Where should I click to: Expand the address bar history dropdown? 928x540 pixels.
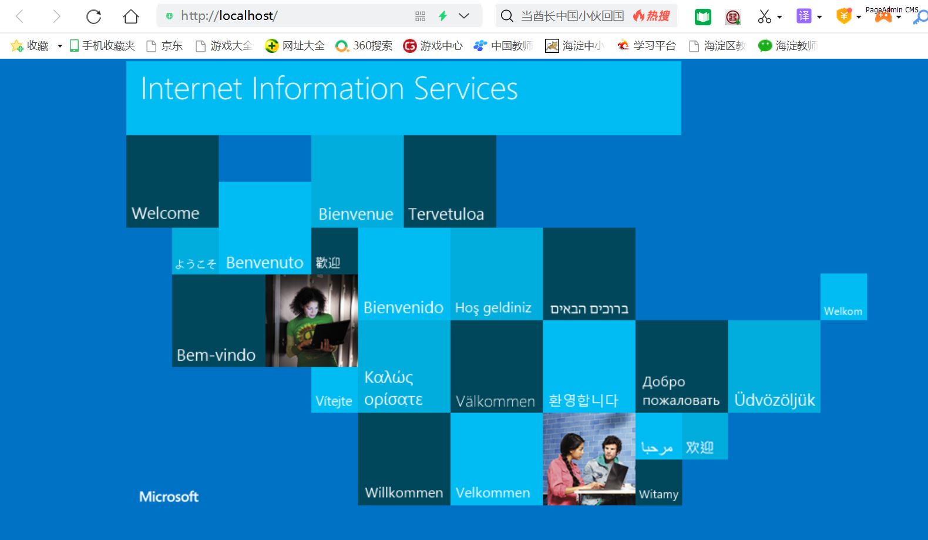tap(464, 16)
